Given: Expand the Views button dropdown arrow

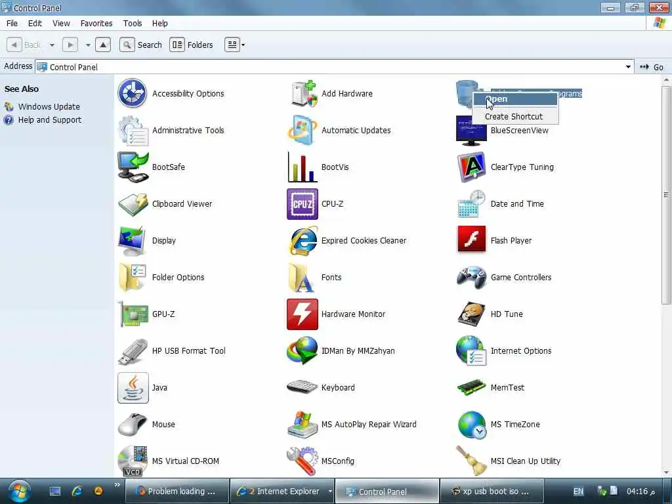Looking at the screenshot, I should click(x=243, y=45).
